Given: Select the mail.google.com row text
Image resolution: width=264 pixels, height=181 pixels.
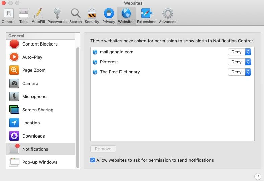Looking at the screenshot, I should pos(116,52).
